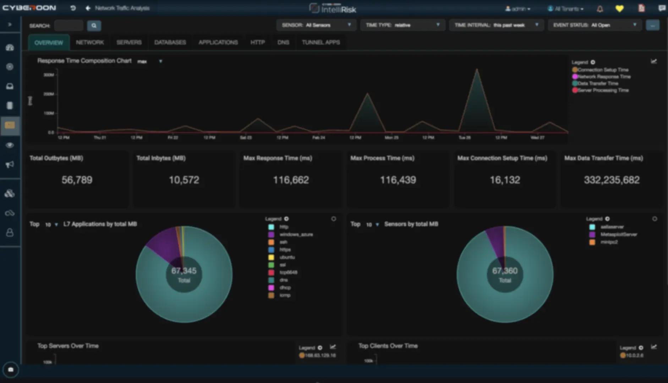Screen dimensions: 668x383
Task: Open the Time Interval this past week dropdown
Action: point(496,25)
